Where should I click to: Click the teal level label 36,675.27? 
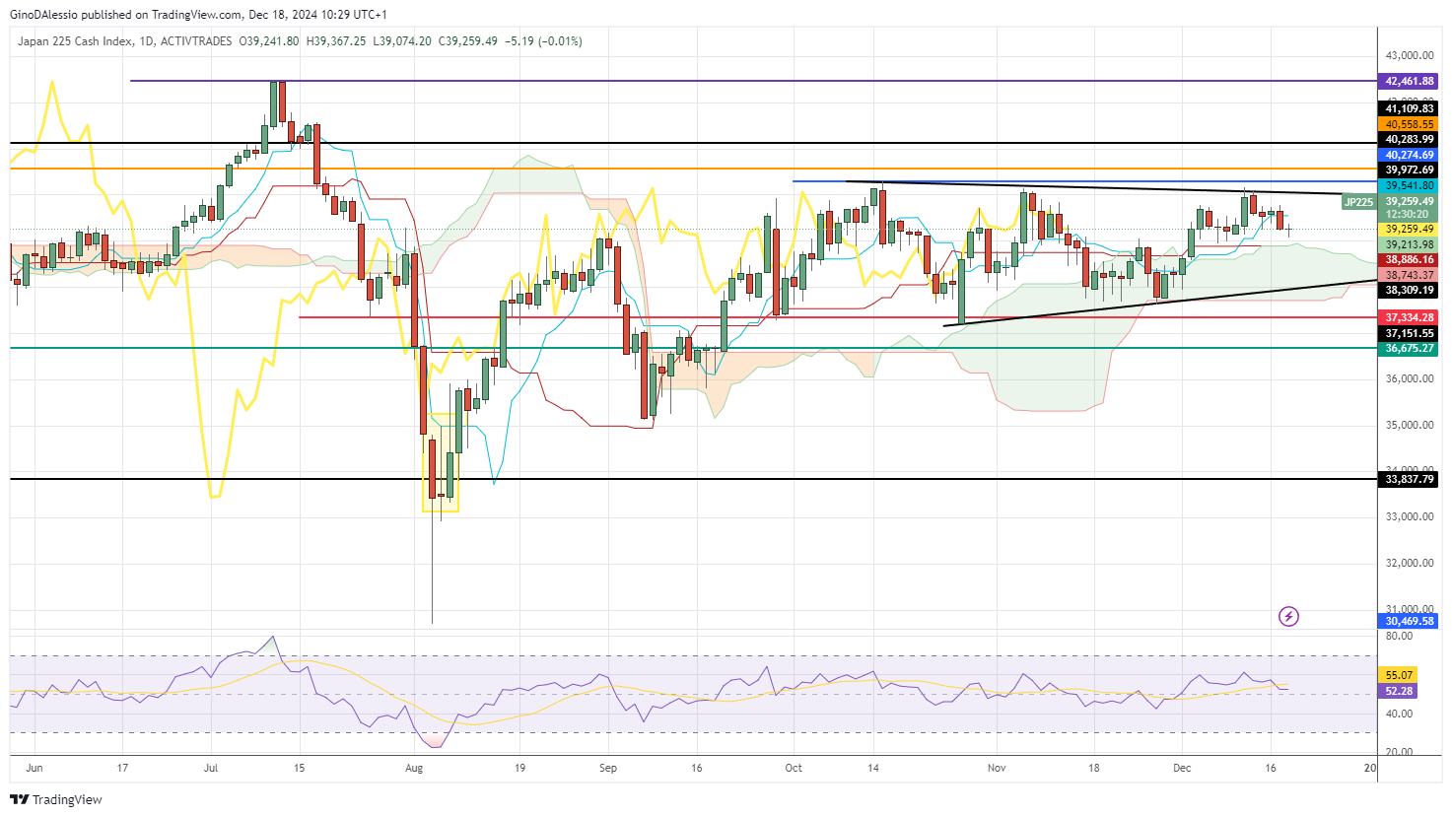coord(1408,349)
